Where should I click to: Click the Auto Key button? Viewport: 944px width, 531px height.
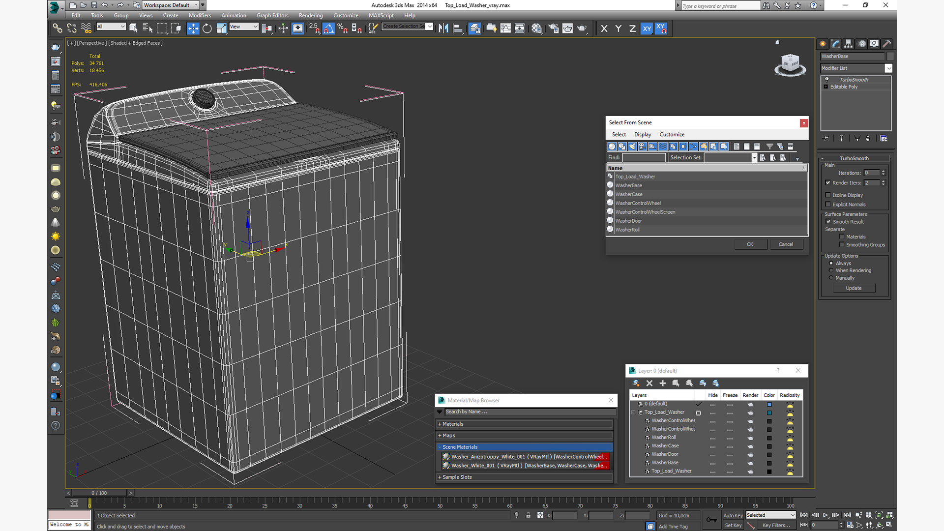coord(733,515)
